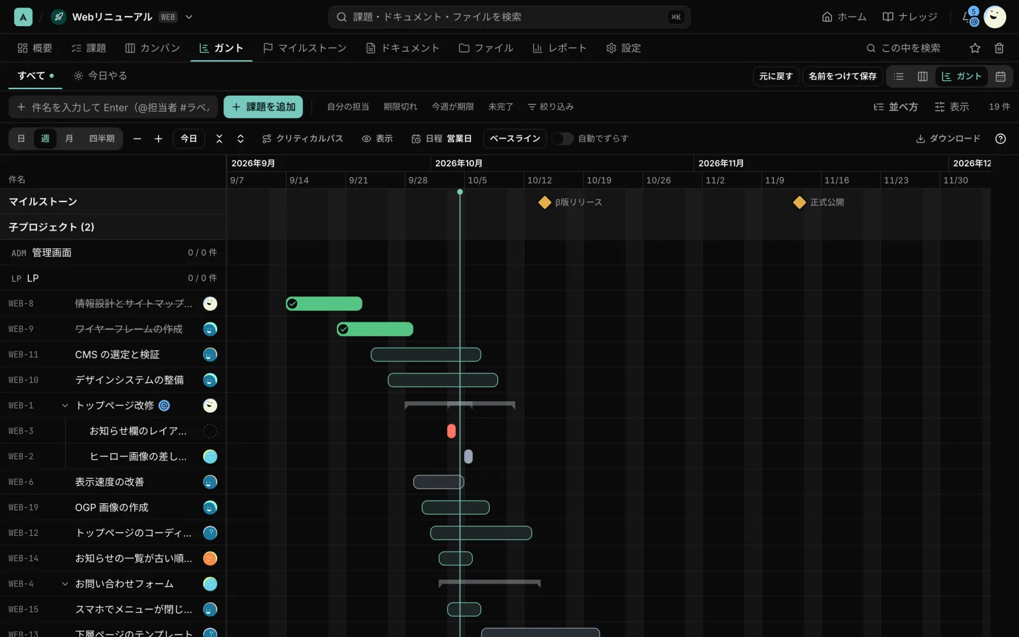Switch to board columns view icon
This screenshot has width=1019, height=637.
click(922, 76)
